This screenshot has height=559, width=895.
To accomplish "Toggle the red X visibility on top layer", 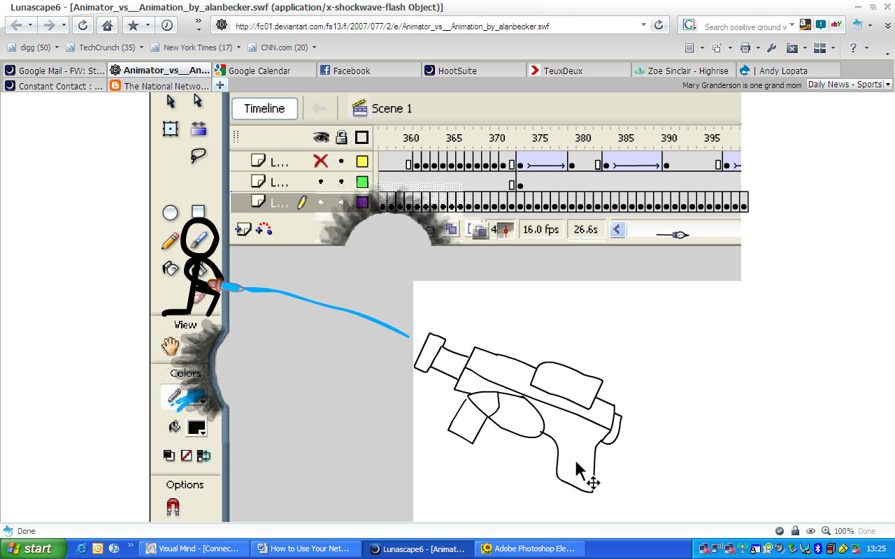I will (x=321, y=161).
